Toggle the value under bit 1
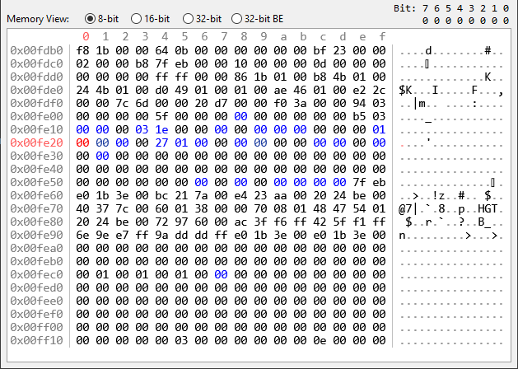This screenshot has width=518, height=369. pos(494,21)
